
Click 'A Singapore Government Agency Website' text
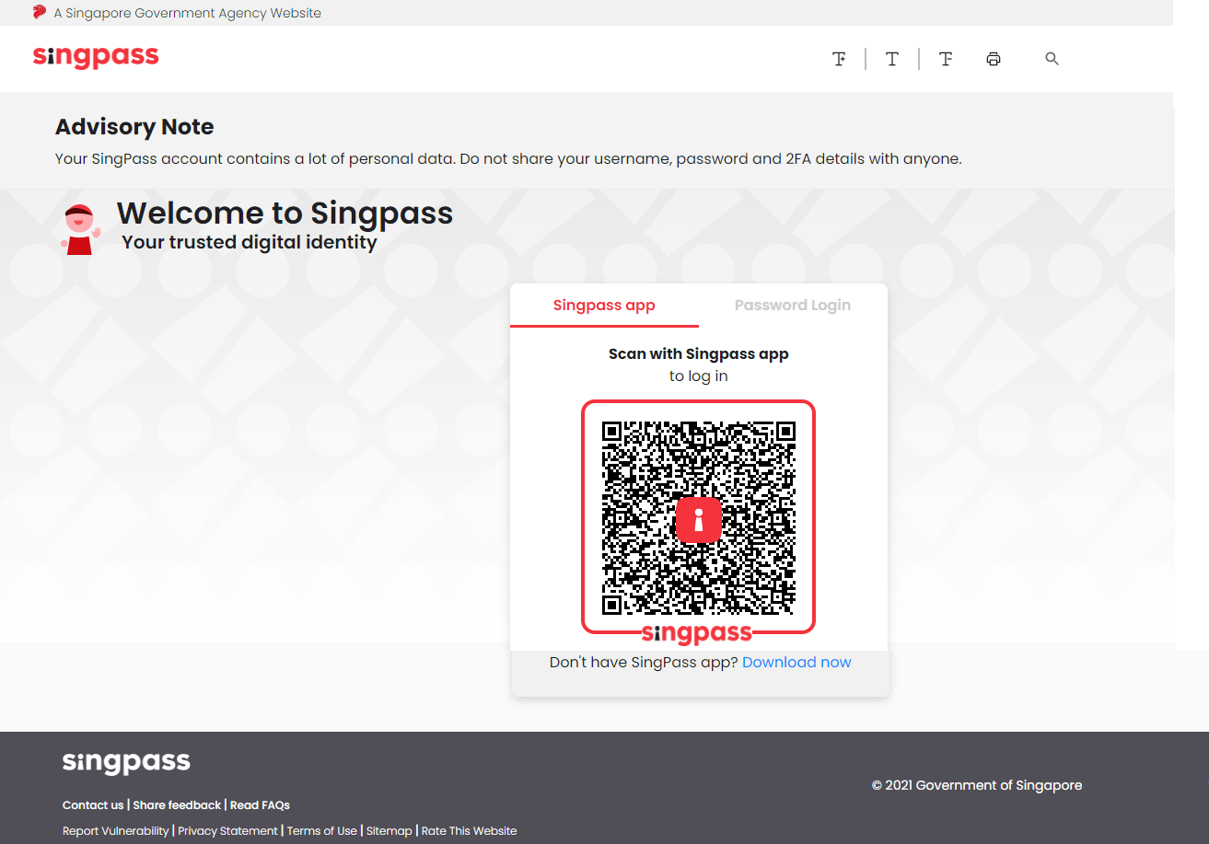pyautogui.click(x=188, y=13)
